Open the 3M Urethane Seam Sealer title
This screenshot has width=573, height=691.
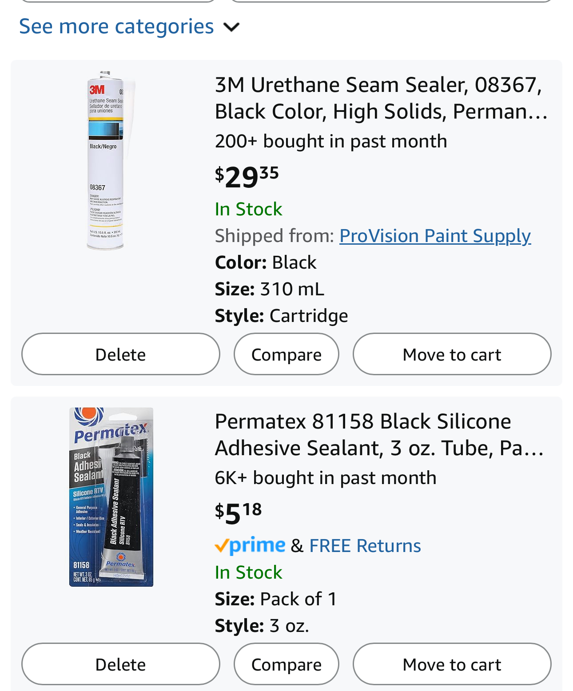click(x=381, y=98)
